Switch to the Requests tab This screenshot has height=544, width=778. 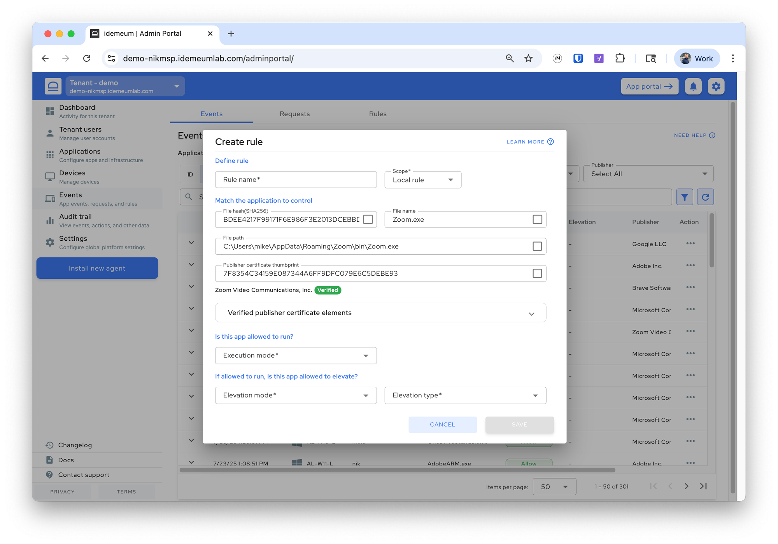pos(294,114)
